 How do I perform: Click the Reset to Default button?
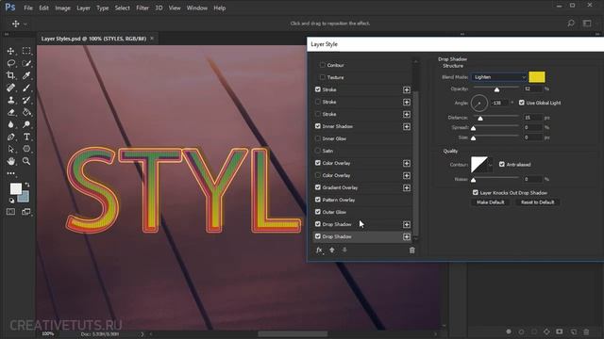[537, 202]
